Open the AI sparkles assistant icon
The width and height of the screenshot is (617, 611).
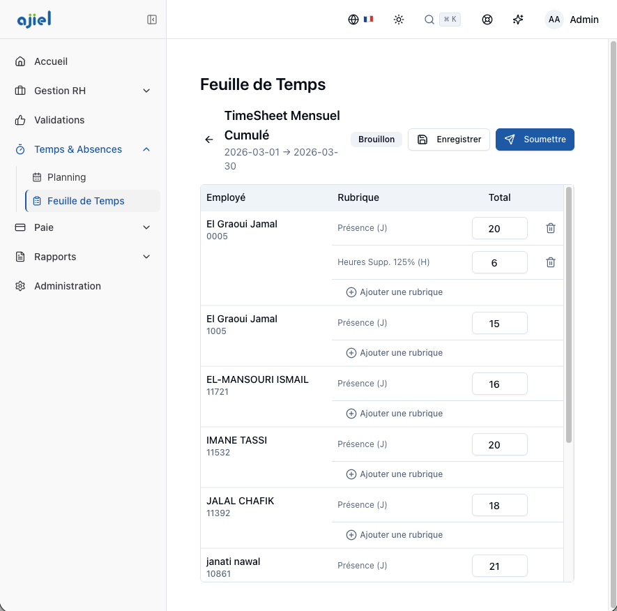(x=518, y=20)
